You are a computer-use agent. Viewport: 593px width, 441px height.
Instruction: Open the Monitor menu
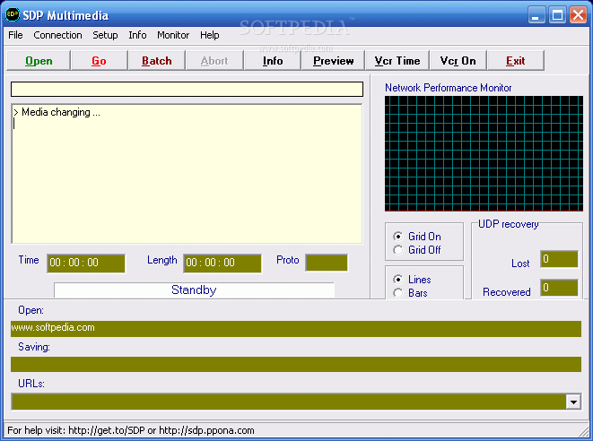tap(173, 35)
